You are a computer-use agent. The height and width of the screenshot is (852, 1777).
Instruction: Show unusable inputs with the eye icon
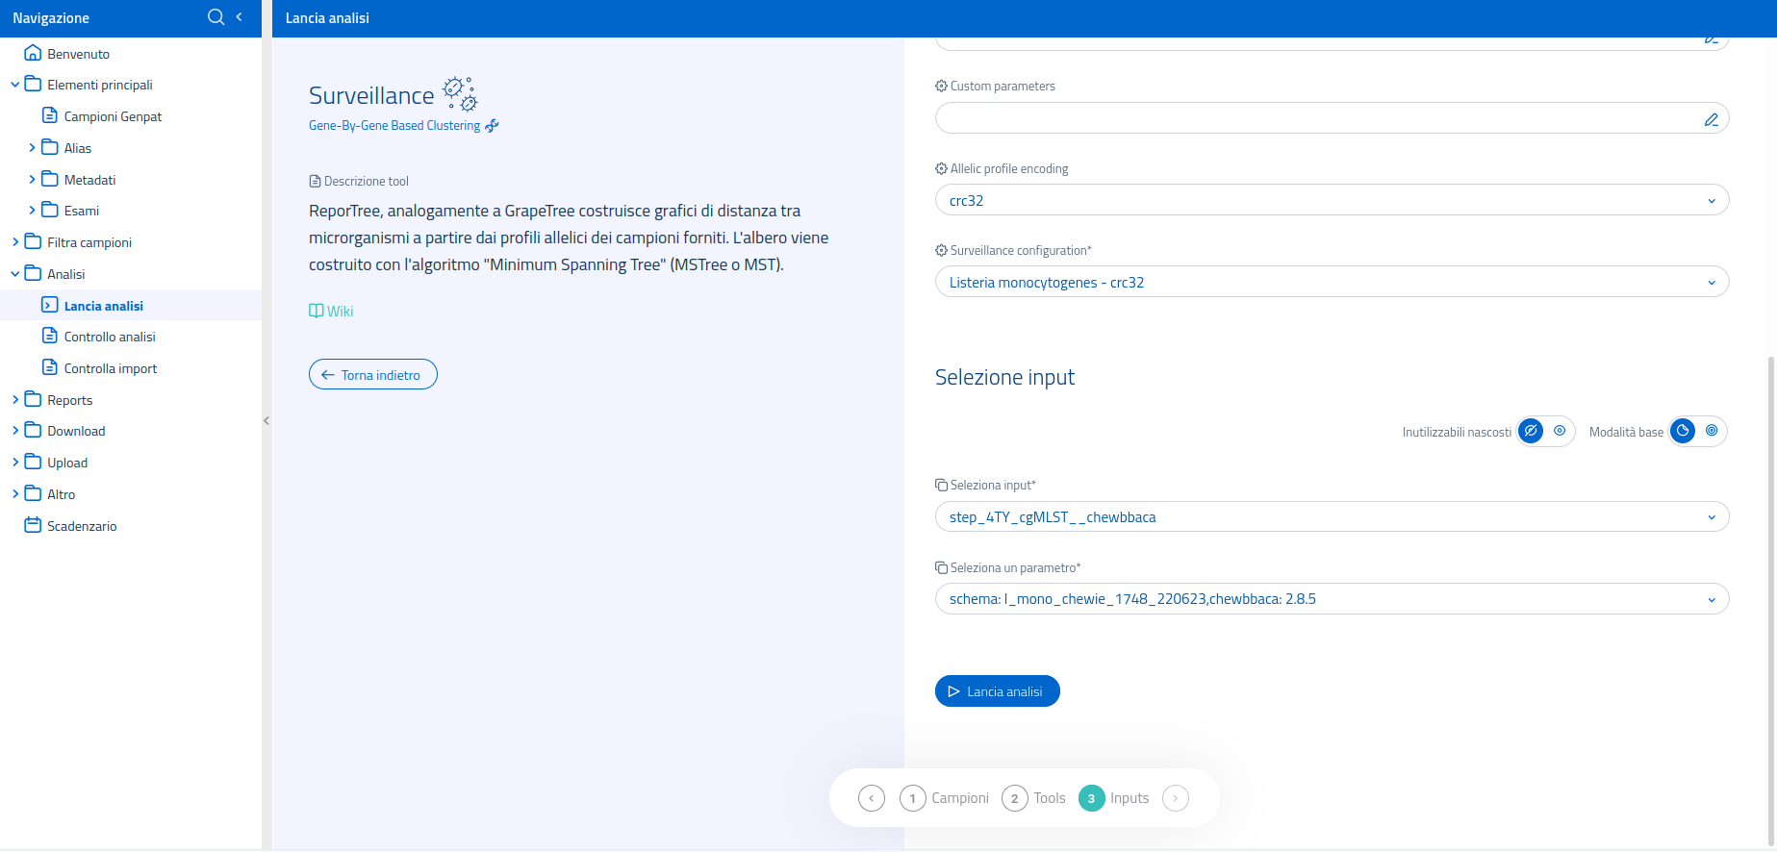click(1560, 431)
